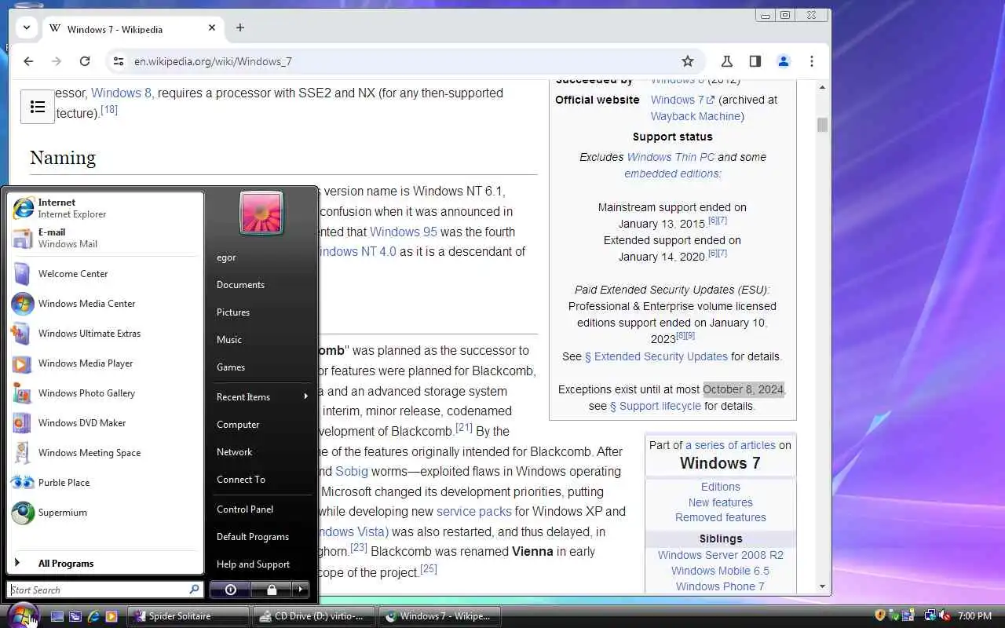Click the Start orb button
This screenshot has height=628, width=1005.
[22, 615]
